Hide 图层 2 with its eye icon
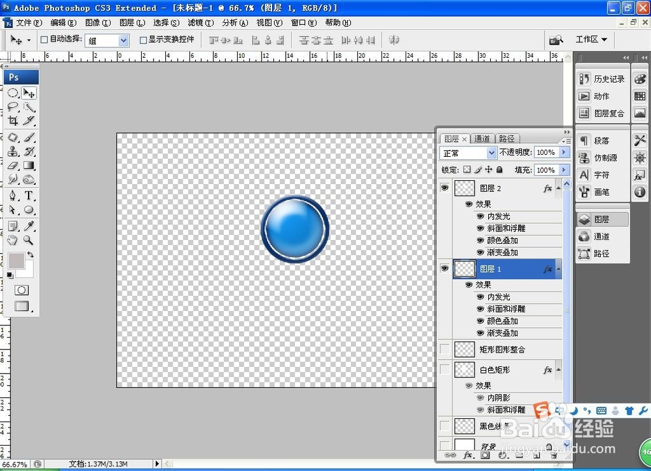This screenshot has height=471, width=651. coord(445,188)
